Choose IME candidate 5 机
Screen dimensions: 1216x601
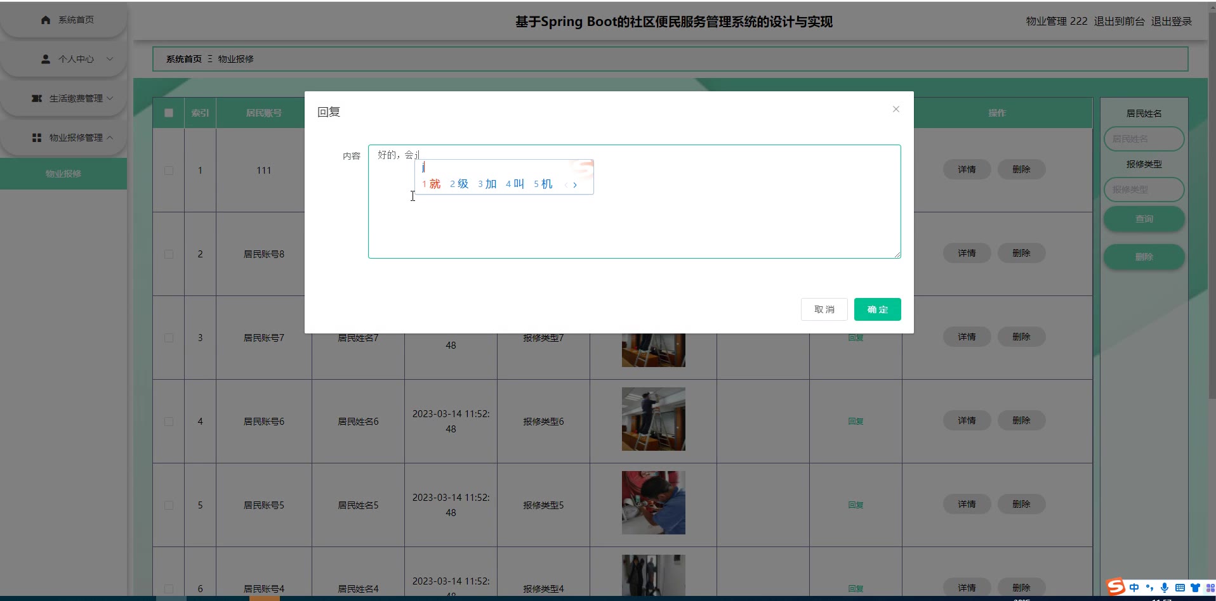coord(543,184)
